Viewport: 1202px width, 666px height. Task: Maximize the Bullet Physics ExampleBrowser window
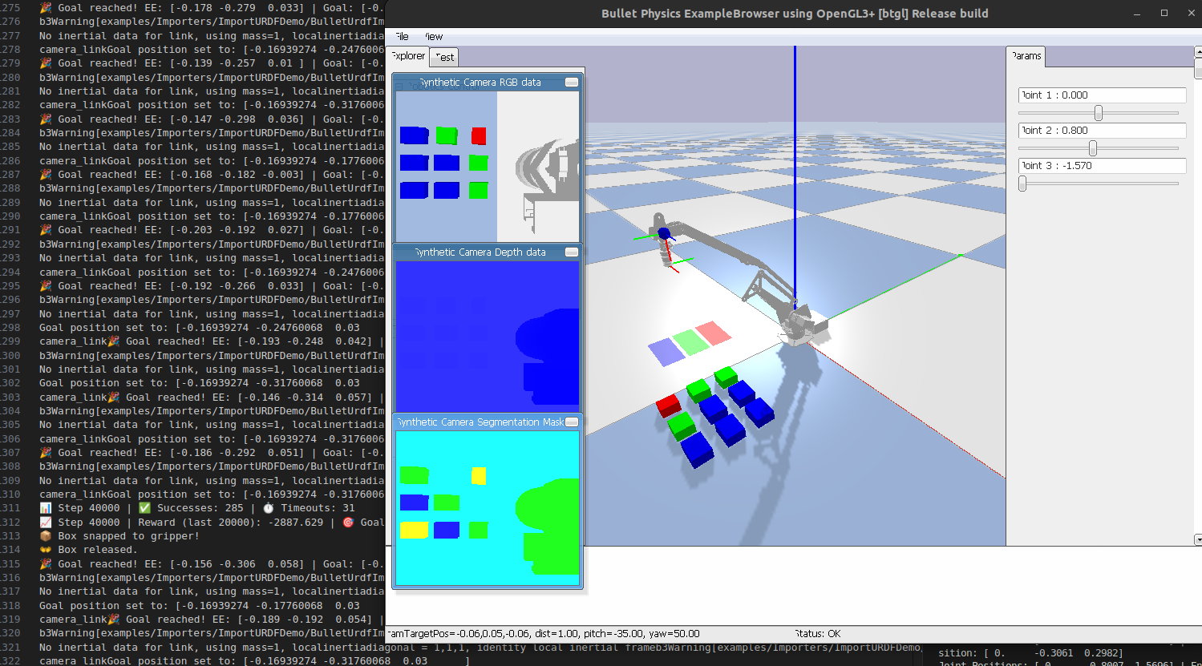[x=1164, y=13]
